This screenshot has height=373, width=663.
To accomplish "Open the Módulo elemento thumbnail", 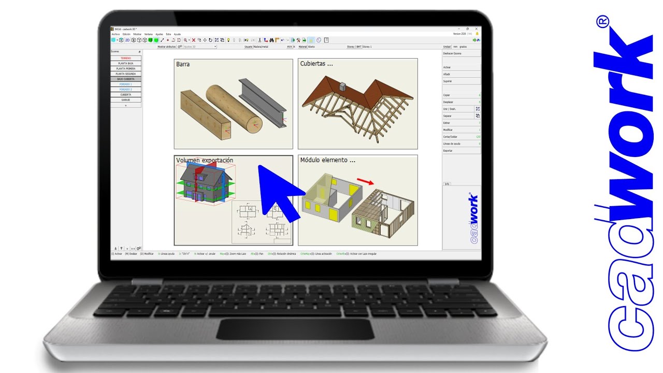I will click(x=357, y=200).
